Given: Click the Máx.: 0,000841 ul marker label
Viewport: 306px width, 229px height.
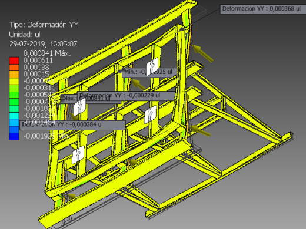Looking at the screenshot, I should click(91, 99).
